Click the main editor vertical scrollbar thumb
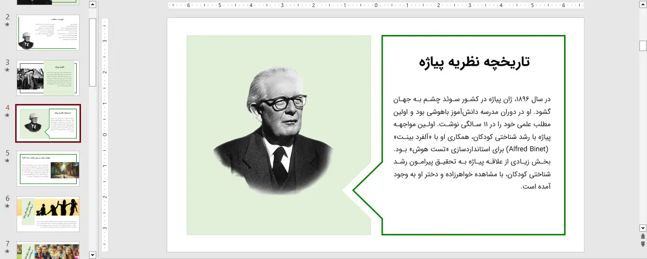This screenshot has height=259, width=647. pyautogui.click(x=643, y=45)
